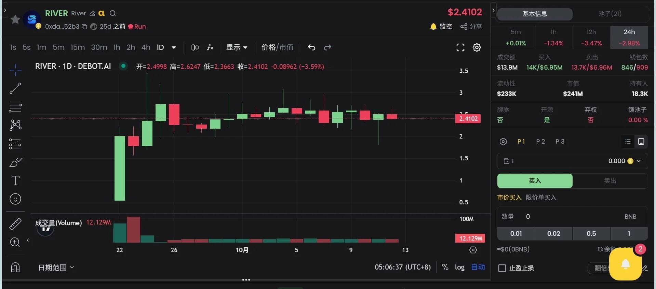Switch to the 池子(21) pools tab

click(x=610, y=14)
